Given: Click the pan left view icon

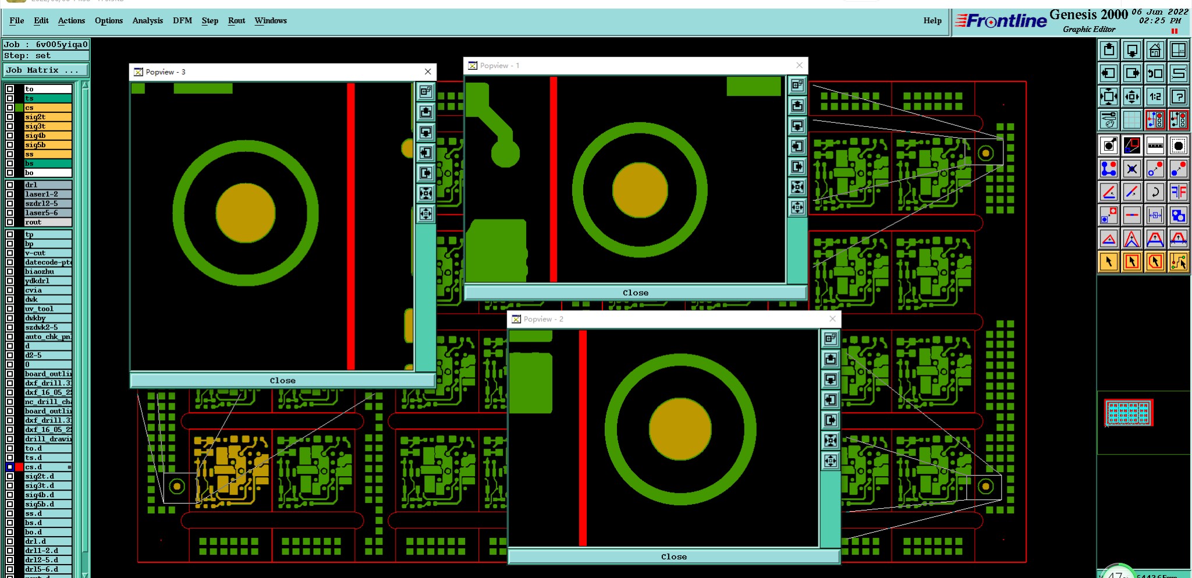Looking at the screenshot, I should click(x=1109, y=74).
